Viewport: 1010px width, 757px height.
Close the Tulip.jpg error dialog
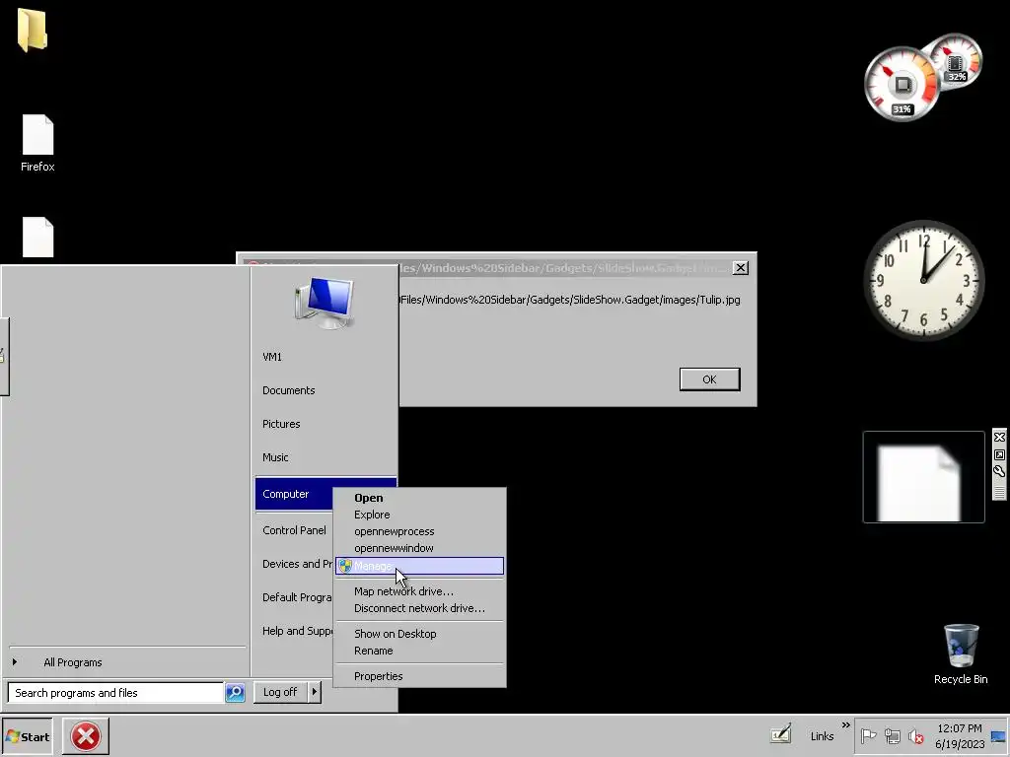740,268
